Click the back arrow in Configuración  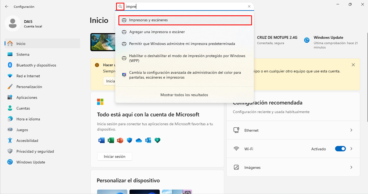coord(7,7)
